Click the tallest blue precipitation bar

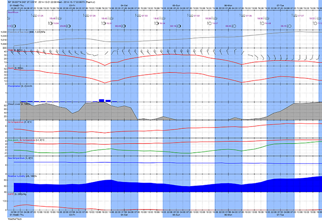[x=101, y=100]
